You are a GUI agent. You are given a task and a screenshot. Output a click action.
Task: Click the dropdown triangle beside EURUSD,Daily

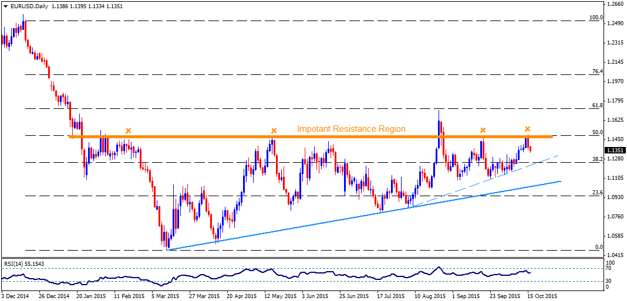pyautogui.click(x=4, y=6)
